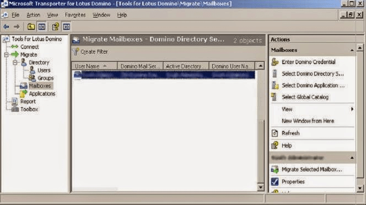366x205 pixels.
Task: Open the Favorites menu
Action: coord(75,15)
